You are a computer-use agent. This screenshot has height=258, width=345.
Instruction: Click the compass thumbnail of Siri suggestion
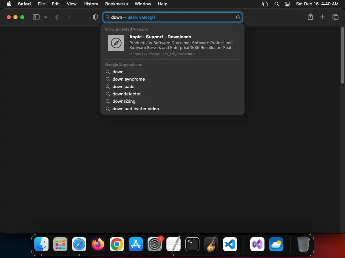pyautogui.click(x=116, y=43)
